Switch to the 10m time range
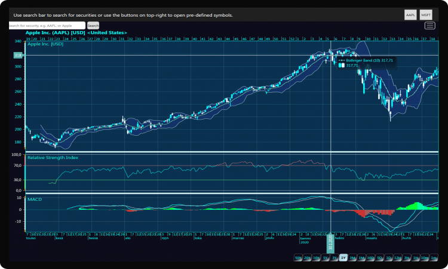Viewport: 448px width, 269px height. (425, 258)
